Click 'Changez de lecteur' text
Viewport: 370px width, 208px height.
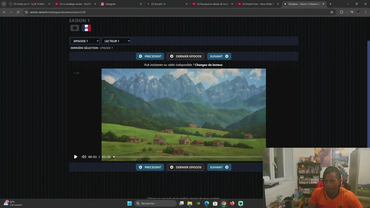click(209, 65)
